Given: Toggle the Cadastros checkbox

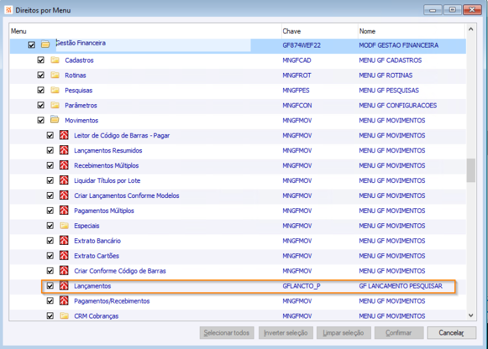Looking at the screenshot, I should 41,60.
